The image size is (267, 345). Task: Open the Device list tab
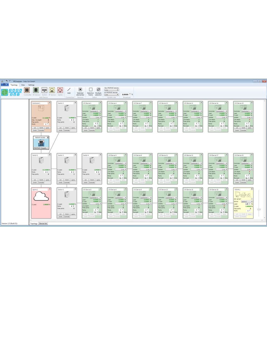(x=43, y=223)
